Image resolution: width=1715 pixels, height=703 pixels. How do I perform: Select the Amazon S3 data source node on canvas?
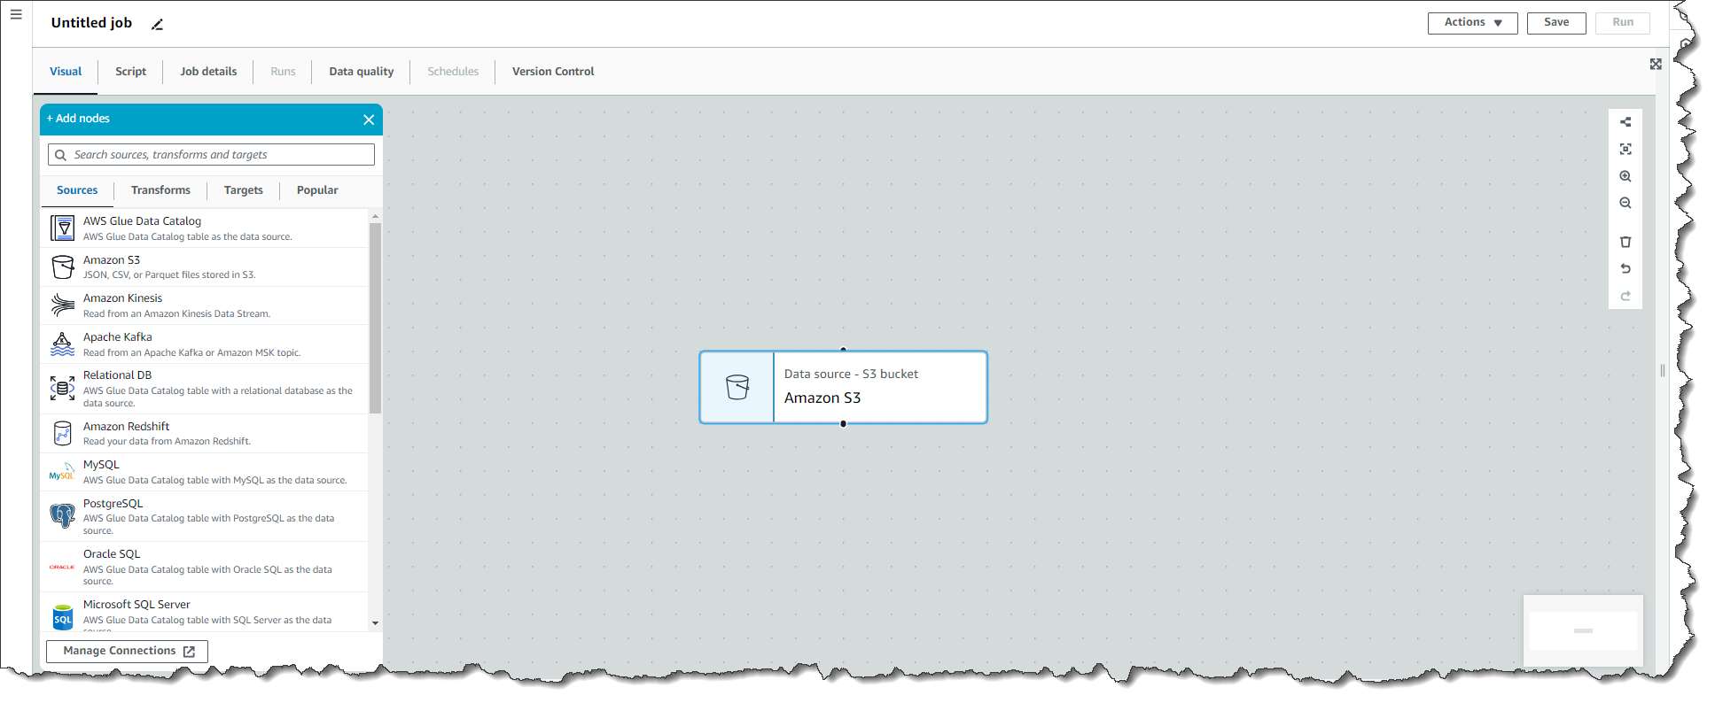coord(843,387)
